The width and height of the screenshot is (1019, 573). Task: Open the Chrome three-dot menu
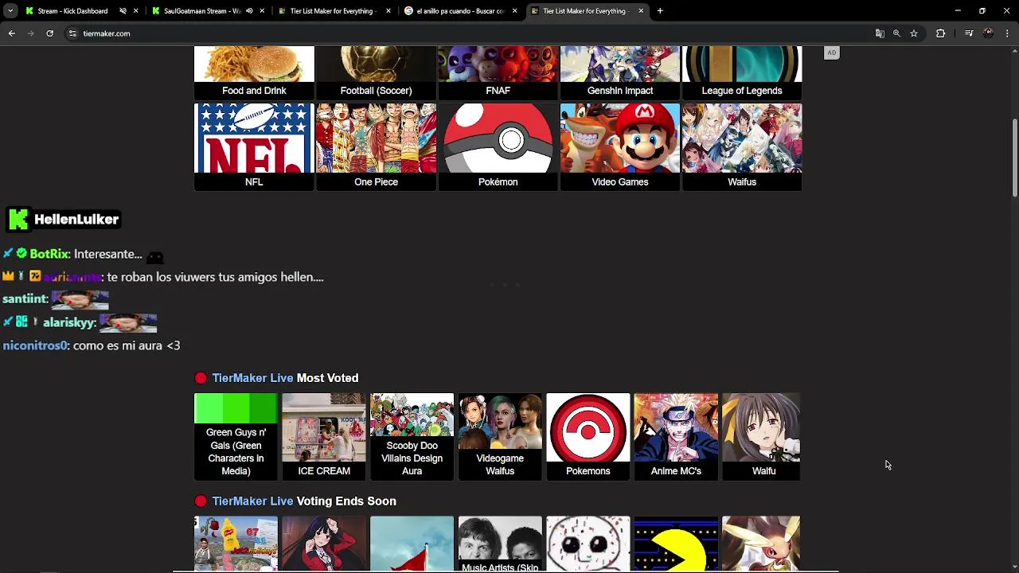pyautogui.click(x=1008, y=33)
